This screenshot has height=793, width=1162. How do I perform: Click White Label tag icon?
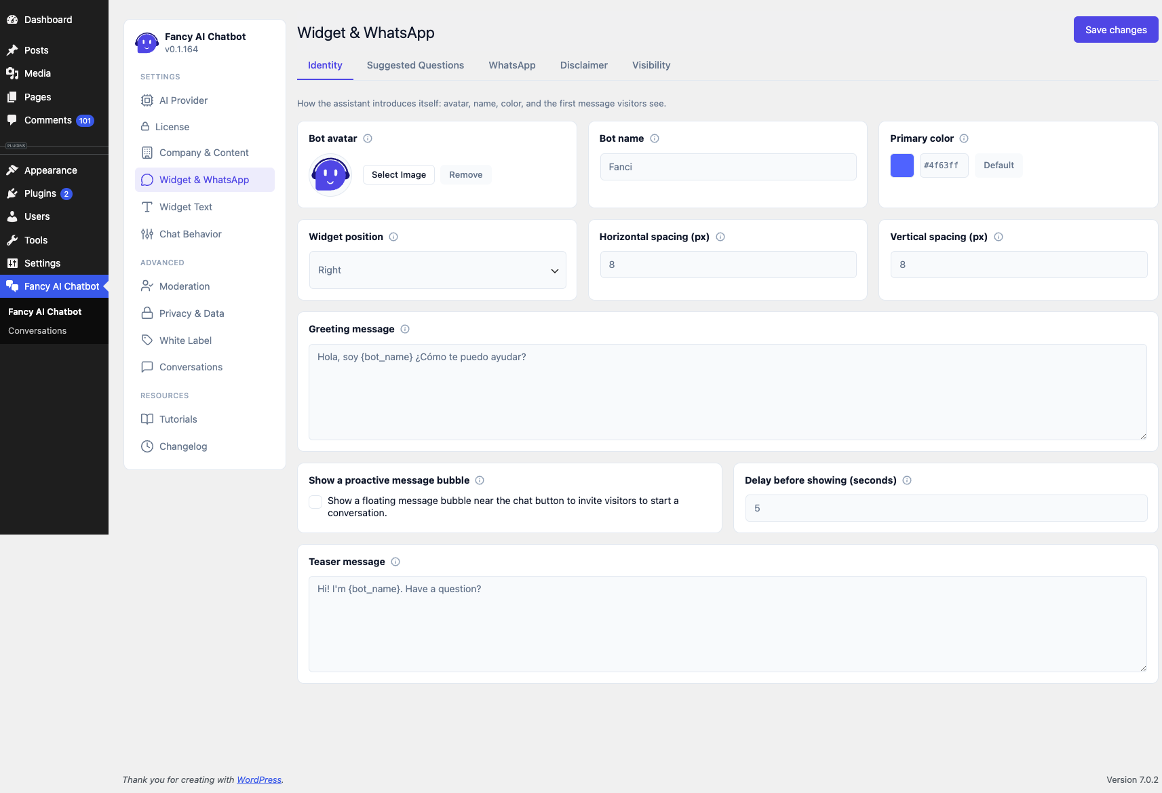[x=147, y=340]
